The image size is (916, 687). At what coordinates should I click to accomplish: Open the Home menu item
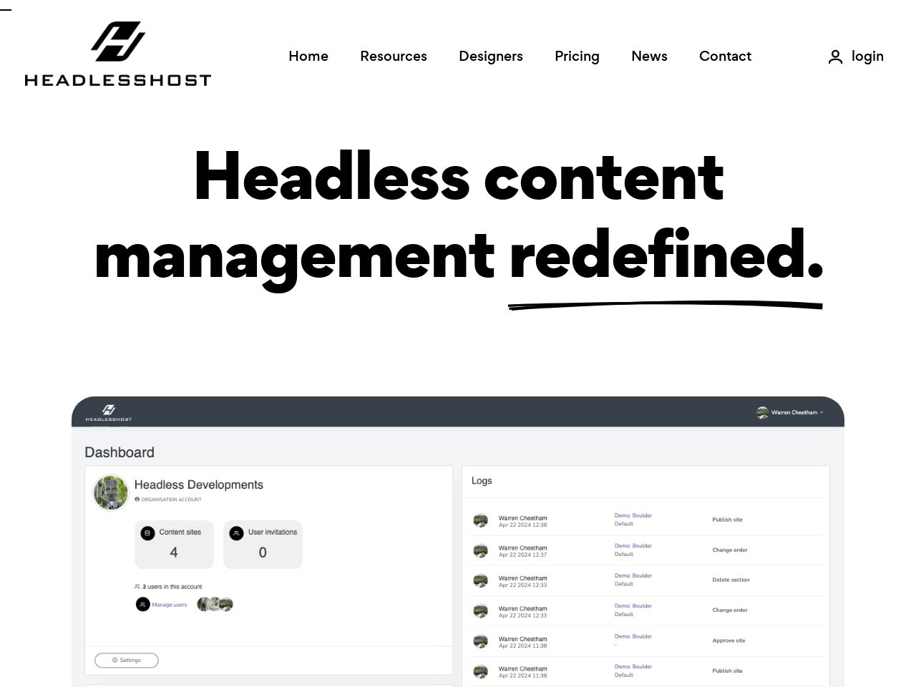tap(308, 56)
